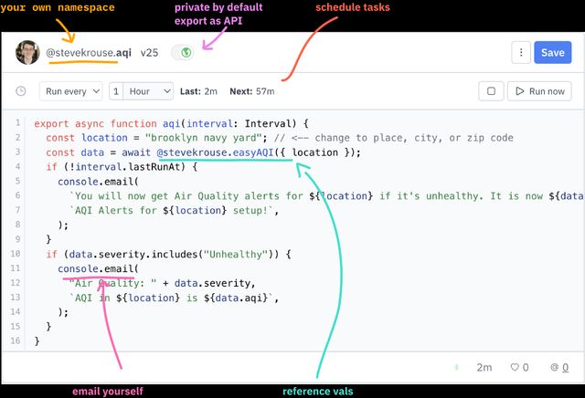Click the 2m last-run timestamp in footer

[484, 367]
